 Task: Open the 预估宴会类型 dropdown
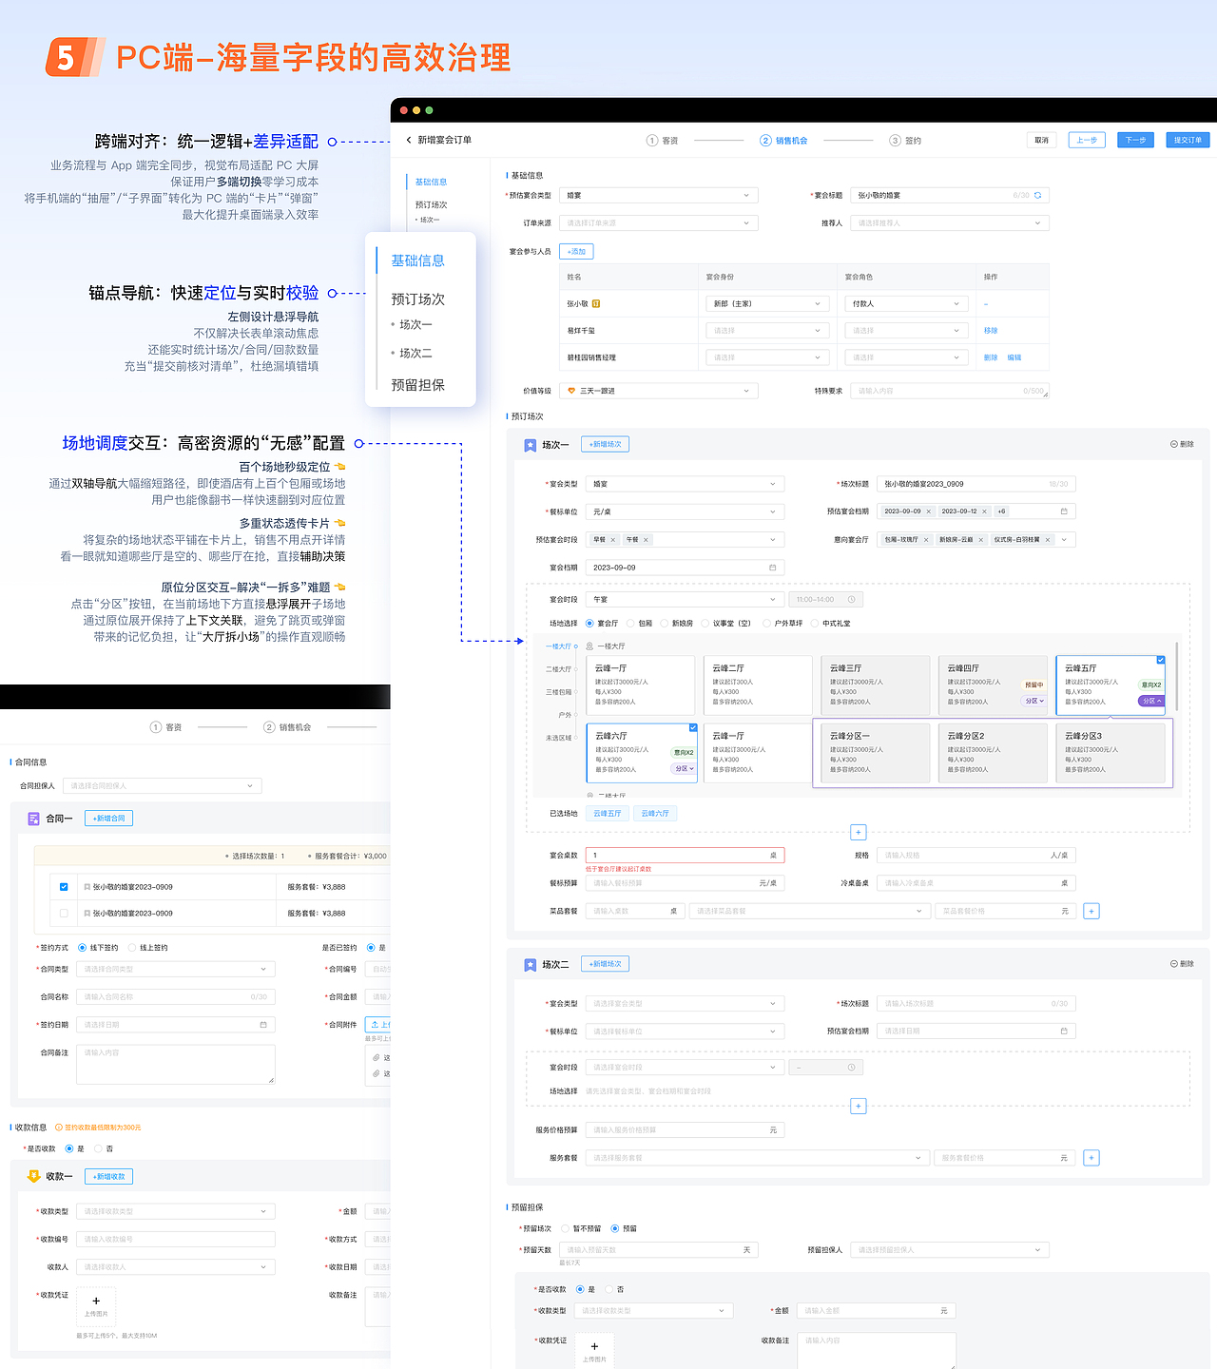point(658,195)
